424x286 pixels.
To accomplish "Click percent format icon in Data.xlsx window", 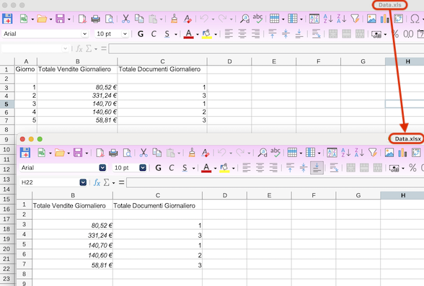I will coord(412,168).
